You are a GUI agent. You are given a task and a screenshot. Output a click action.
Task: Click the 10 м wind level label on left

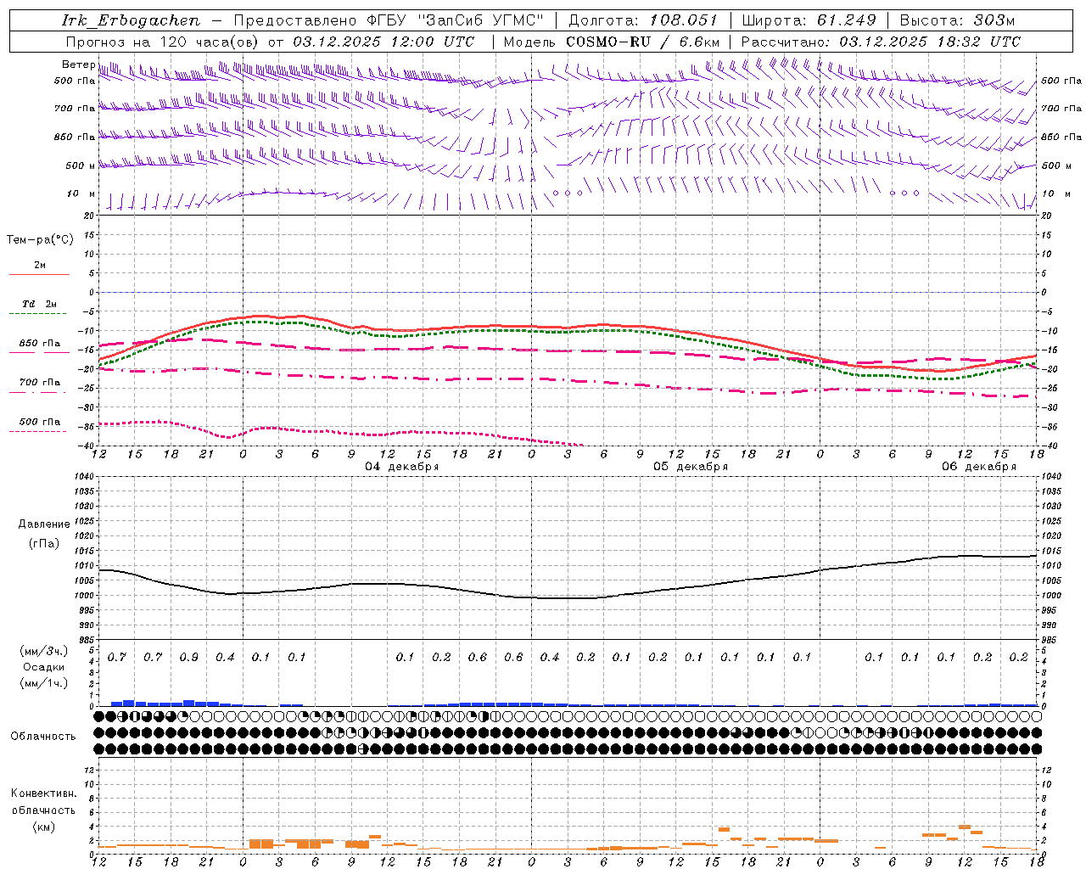(81, 193)
